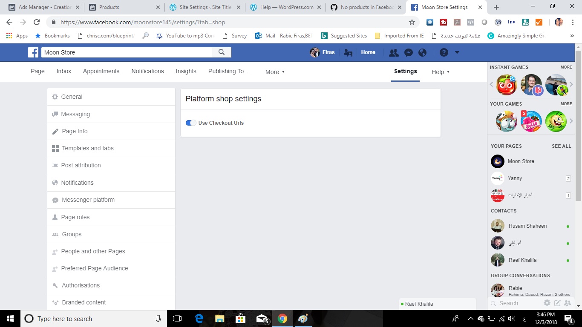Open the Insights tab
Viewport: 582px width, 327px height.
point(186,71)
